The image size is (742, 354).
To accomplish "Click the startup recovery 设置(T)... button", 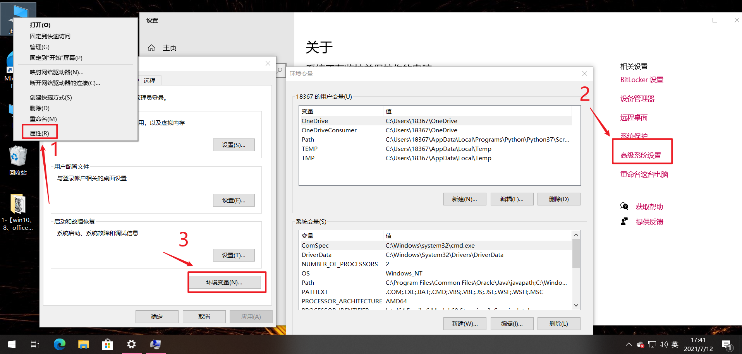I will 234,255.
